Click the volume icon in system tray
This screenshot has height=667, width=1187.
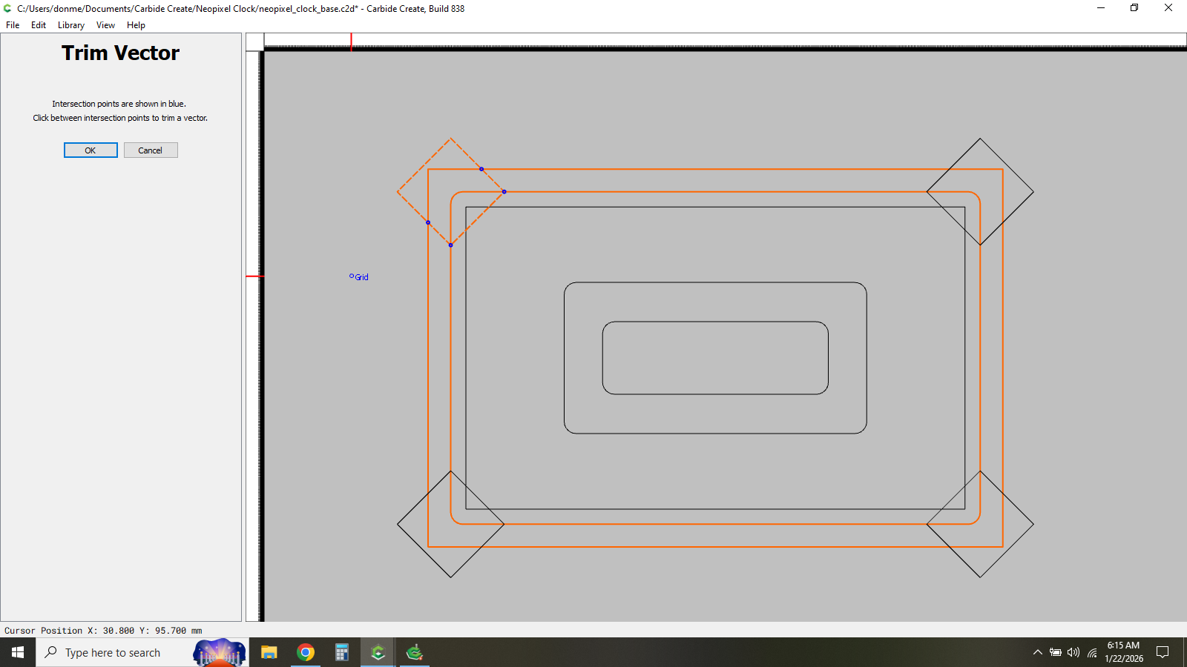click(1073, 652)
